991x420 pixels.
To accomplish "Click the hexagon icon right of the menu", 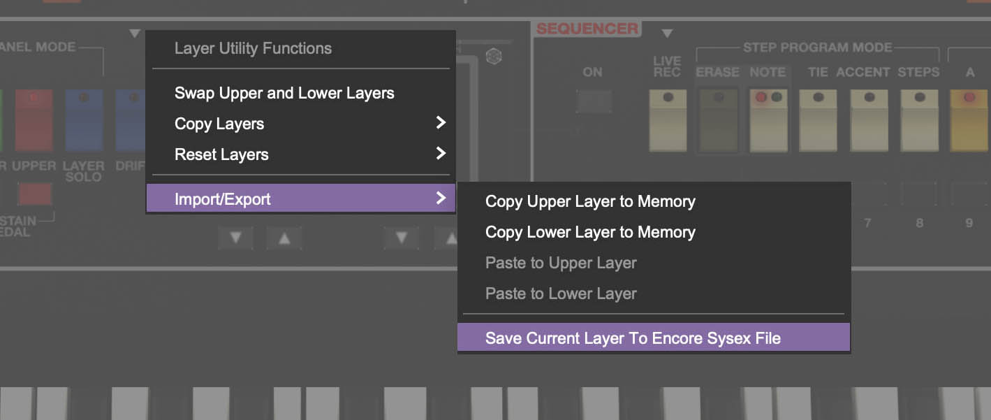I will coord(494,56).
